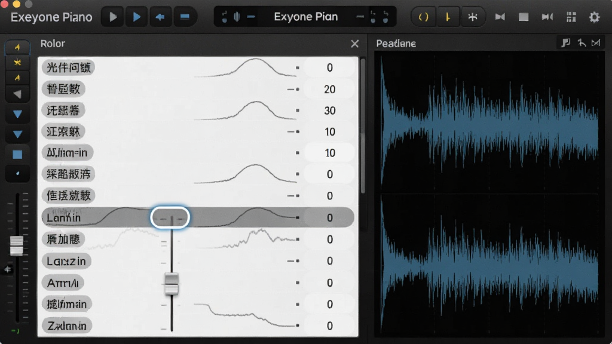Click the vertical bars icon in the Exyone Pian display
This screenshot has width=612, height=344.
(x=237, y=17)
